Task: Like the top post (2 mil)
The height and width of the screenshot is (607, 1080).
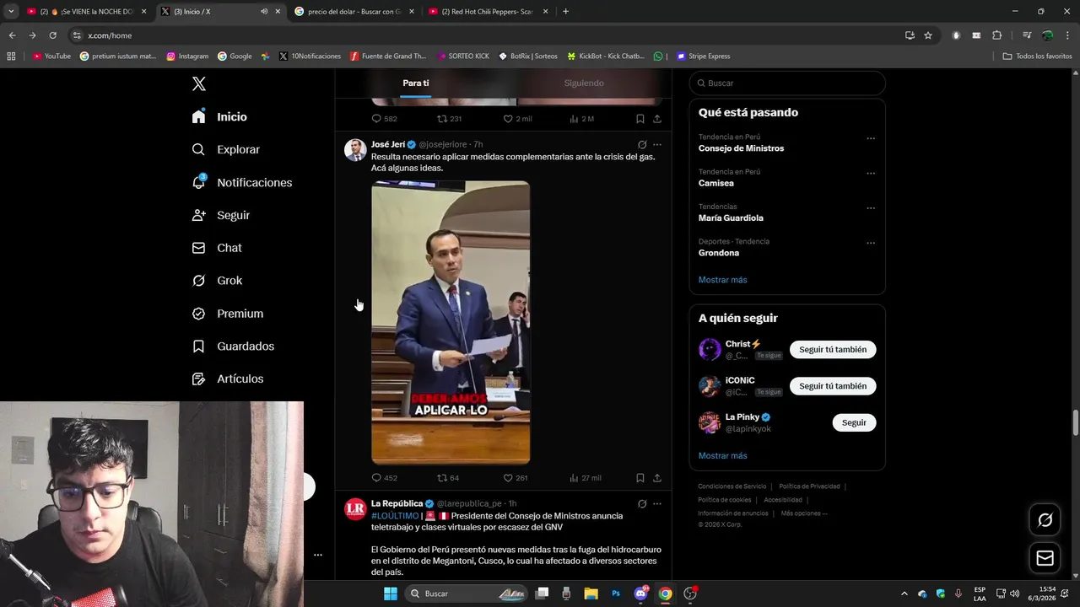Action: click(517, 119)
